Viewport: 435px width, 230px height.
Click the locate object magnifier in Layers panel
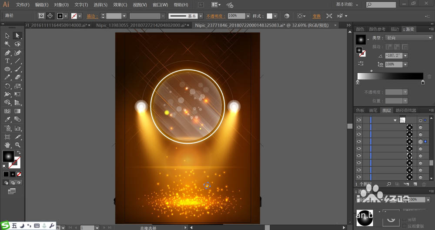click(389, 184)
